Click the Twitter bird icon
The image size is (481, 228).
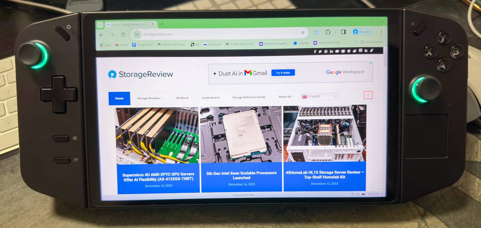coord(320,52)
